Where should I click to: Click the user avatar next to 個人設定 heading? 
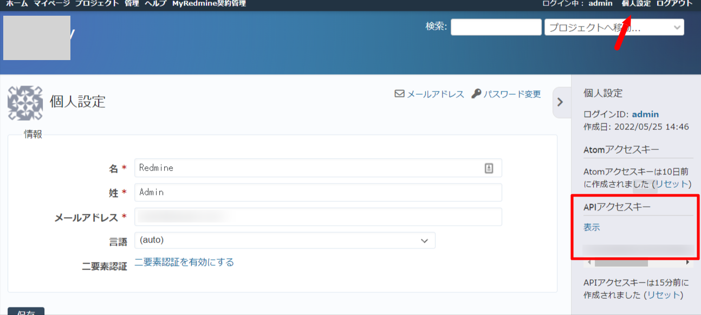(x=25, y=103)
